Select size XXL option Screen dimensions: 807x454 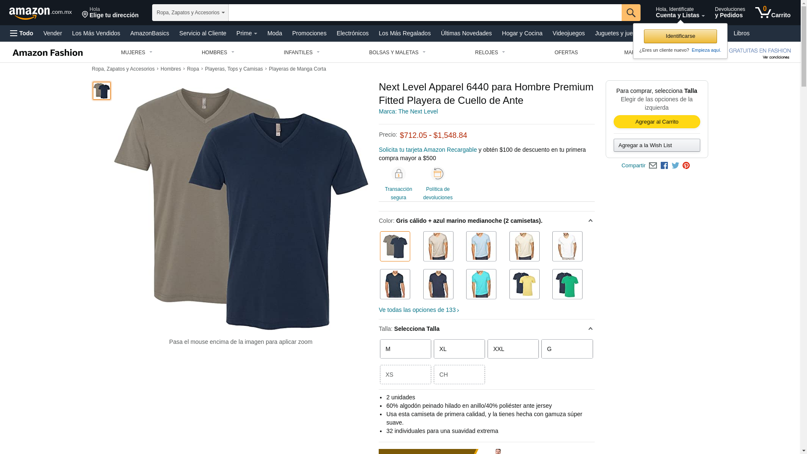[513, 349]
